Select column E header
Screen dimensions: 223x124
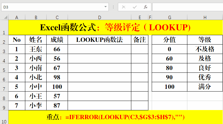[x=140, y=17]
